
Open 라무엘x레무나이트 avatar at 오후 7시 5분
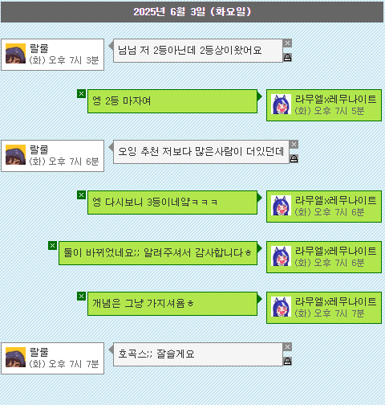(x=281, y=104)
